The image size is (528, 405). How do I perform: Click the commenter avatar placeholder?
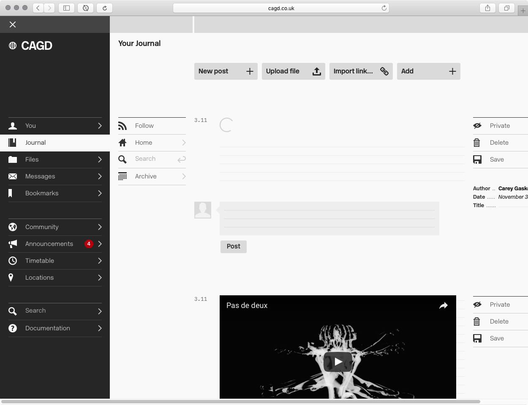tap(203, 210)
